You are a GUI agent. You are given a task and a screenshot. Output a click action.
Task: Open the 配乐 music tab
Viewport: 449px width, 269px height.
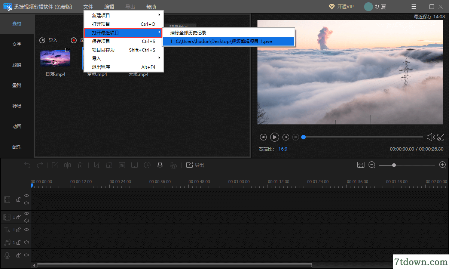click(x=17, y=147)
